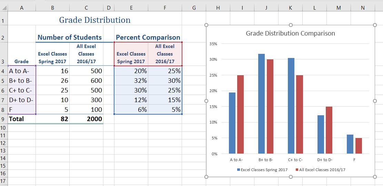The image size is (383, 186).
Task: Click the blue Spring 2017 legend entry
Action: tap(262, 170)
